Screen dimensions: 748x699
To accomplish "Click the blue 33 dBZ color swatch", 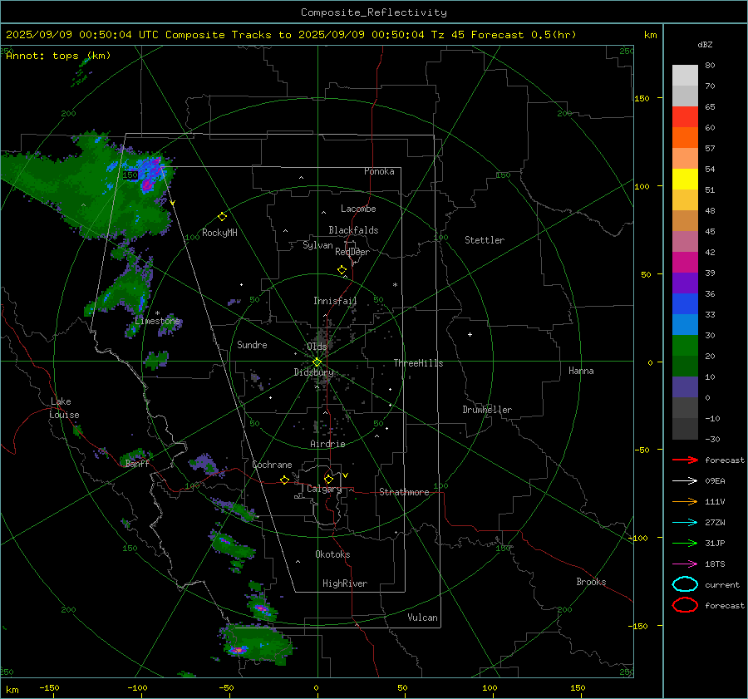I will (x=685, y=304).
